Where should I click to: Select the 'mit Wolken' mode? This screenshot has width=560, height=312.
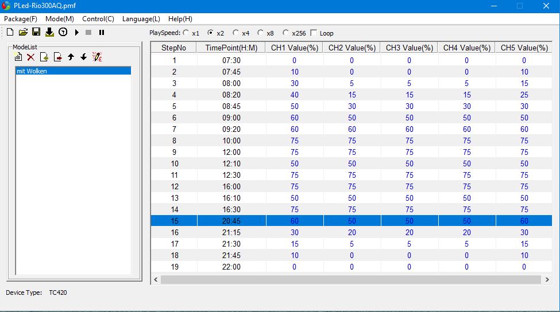point(73,71)
